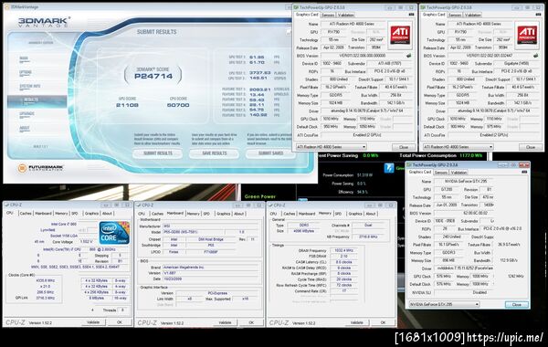Open Mainboard tab in CPU-Z window showing DRAM timings
The width and height of the screenshot is (548, 347).
[x=307, y=214]
